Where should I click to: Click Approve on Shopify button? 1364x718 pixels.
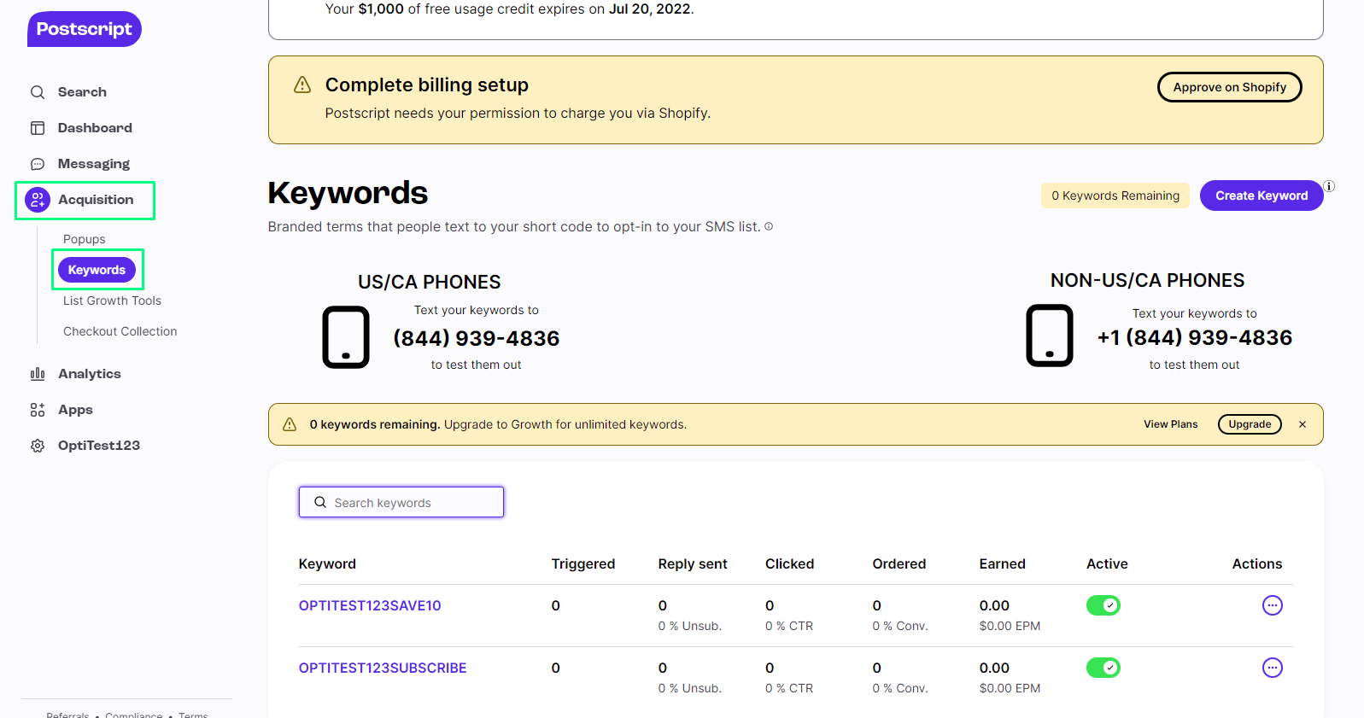pyautogui.click(x=1229, y=87)
